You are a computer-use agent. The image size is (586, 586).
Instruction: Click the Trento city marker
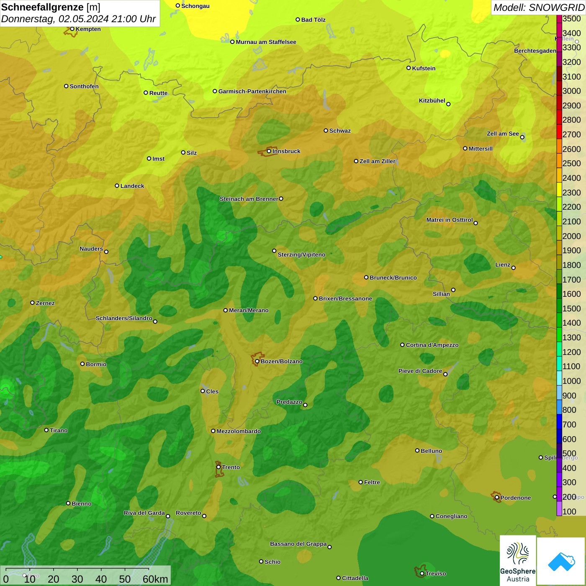(x=218, y=467)
